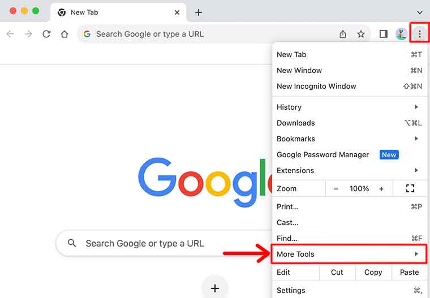
Task: Open a new tab with the plus icon
Action: pos(198,12)
